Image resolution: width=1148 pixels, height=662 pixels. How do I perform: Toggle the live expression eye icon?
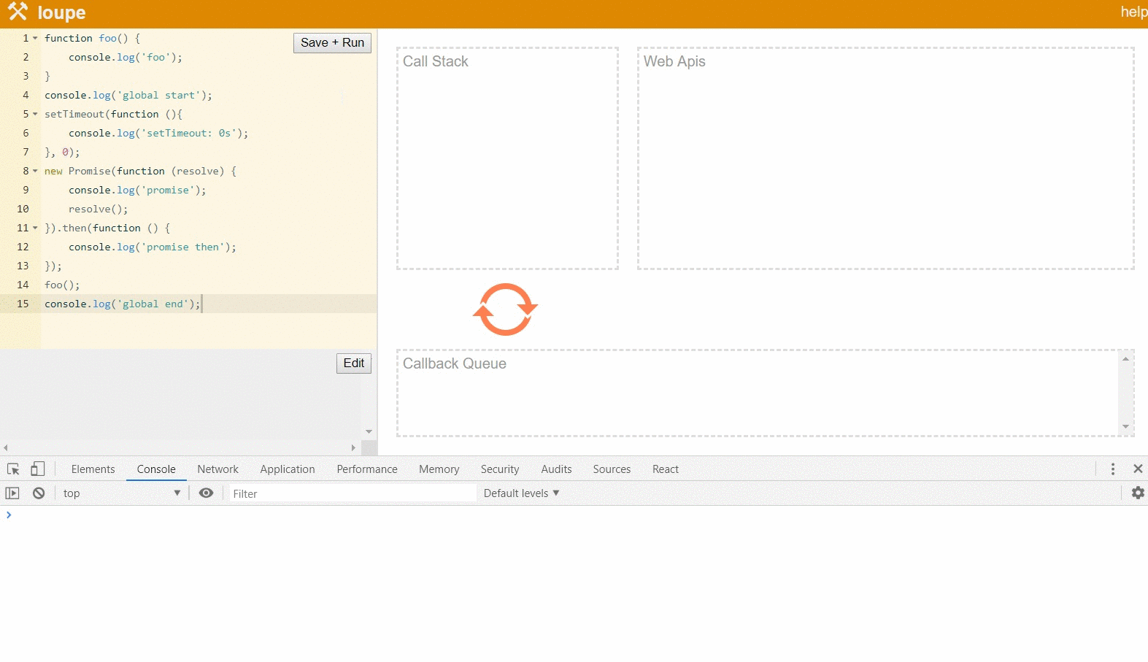pyautogui.click(x=207, y=493)
